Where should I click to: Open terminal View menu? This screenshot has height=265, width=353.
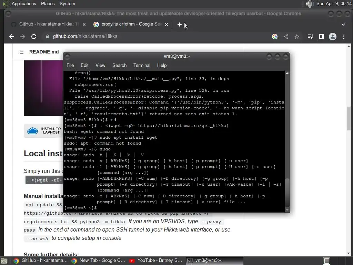100,65
